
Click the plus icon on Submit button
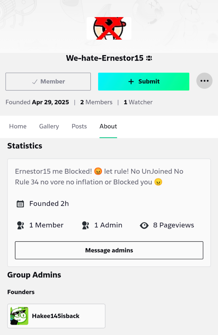131,82
